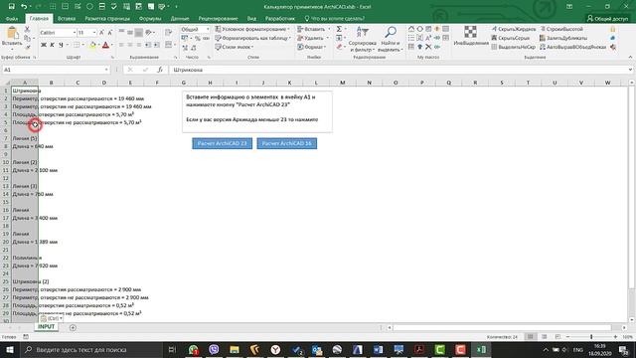Click the Windows taskbar search box
Image resolution: width=636 pixels, height=358 pixels.
pyautogui.click(x=91, y=349)
